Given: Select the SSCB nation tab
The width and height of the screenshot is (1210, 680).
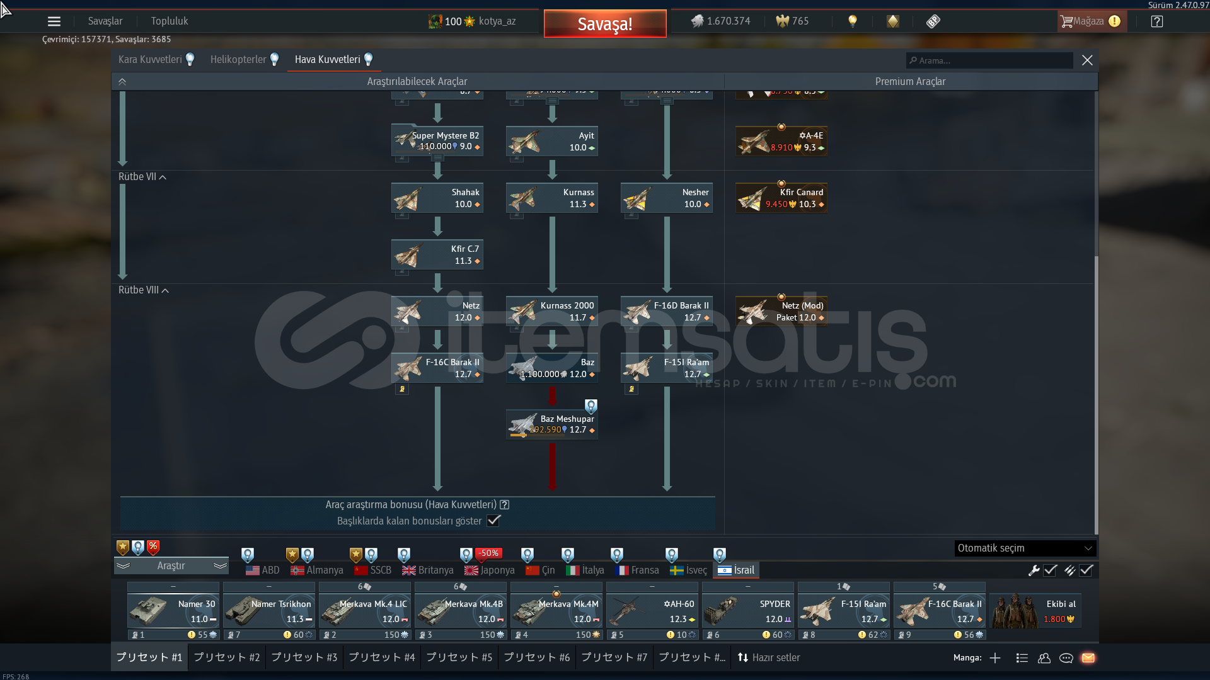Looking at the screenshot, I should (x=373, y=570).
